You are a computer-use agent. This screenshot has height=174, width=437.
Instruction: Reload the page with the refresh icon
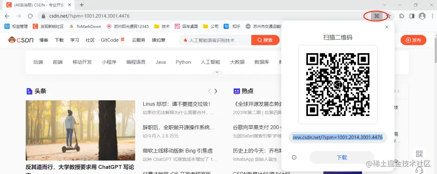coord(30,16)
